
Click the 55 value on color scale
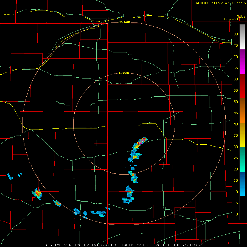(236, 91)
